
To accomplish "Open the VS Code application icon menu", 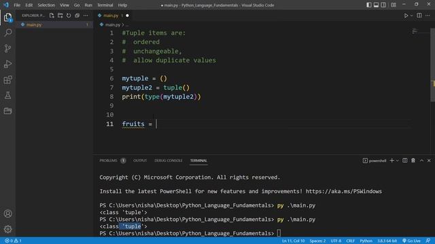I will [x=6, y=5].
